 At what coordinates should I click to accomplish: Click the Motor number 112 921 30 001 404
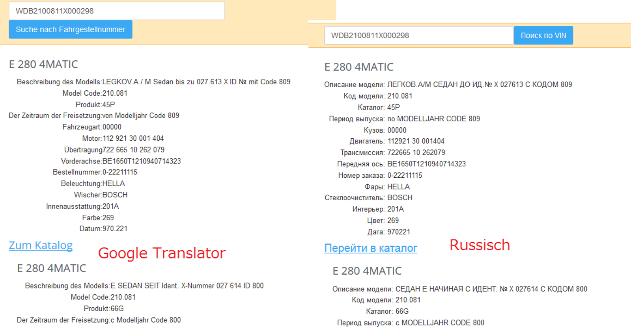(133, 138)
